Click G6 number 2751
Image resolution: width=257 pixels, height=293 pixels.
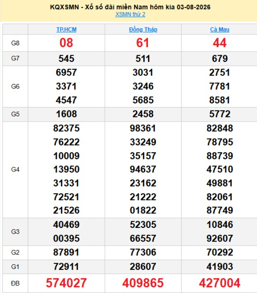point(220,73)
